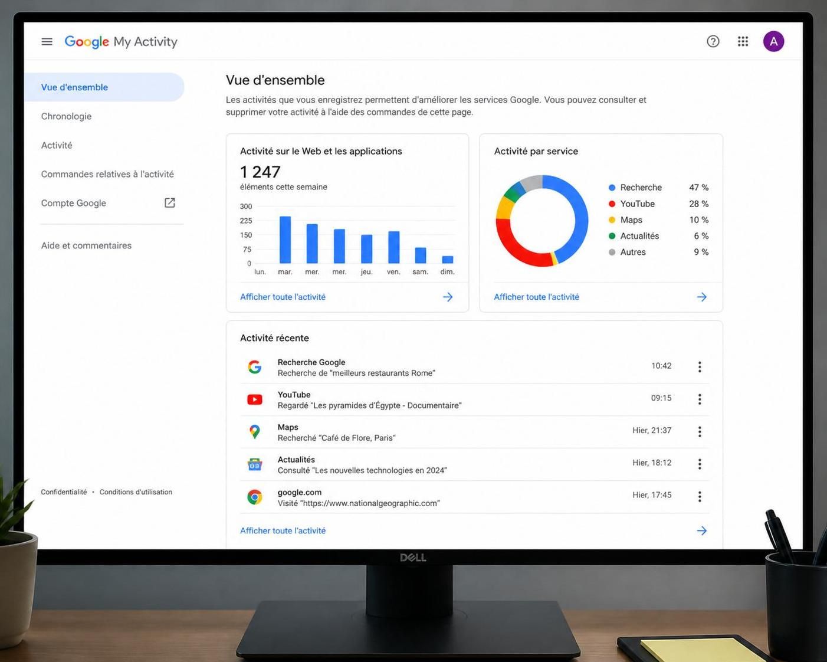
Task: Click the 10:42 timestamp
Action: tap(661, 366)
